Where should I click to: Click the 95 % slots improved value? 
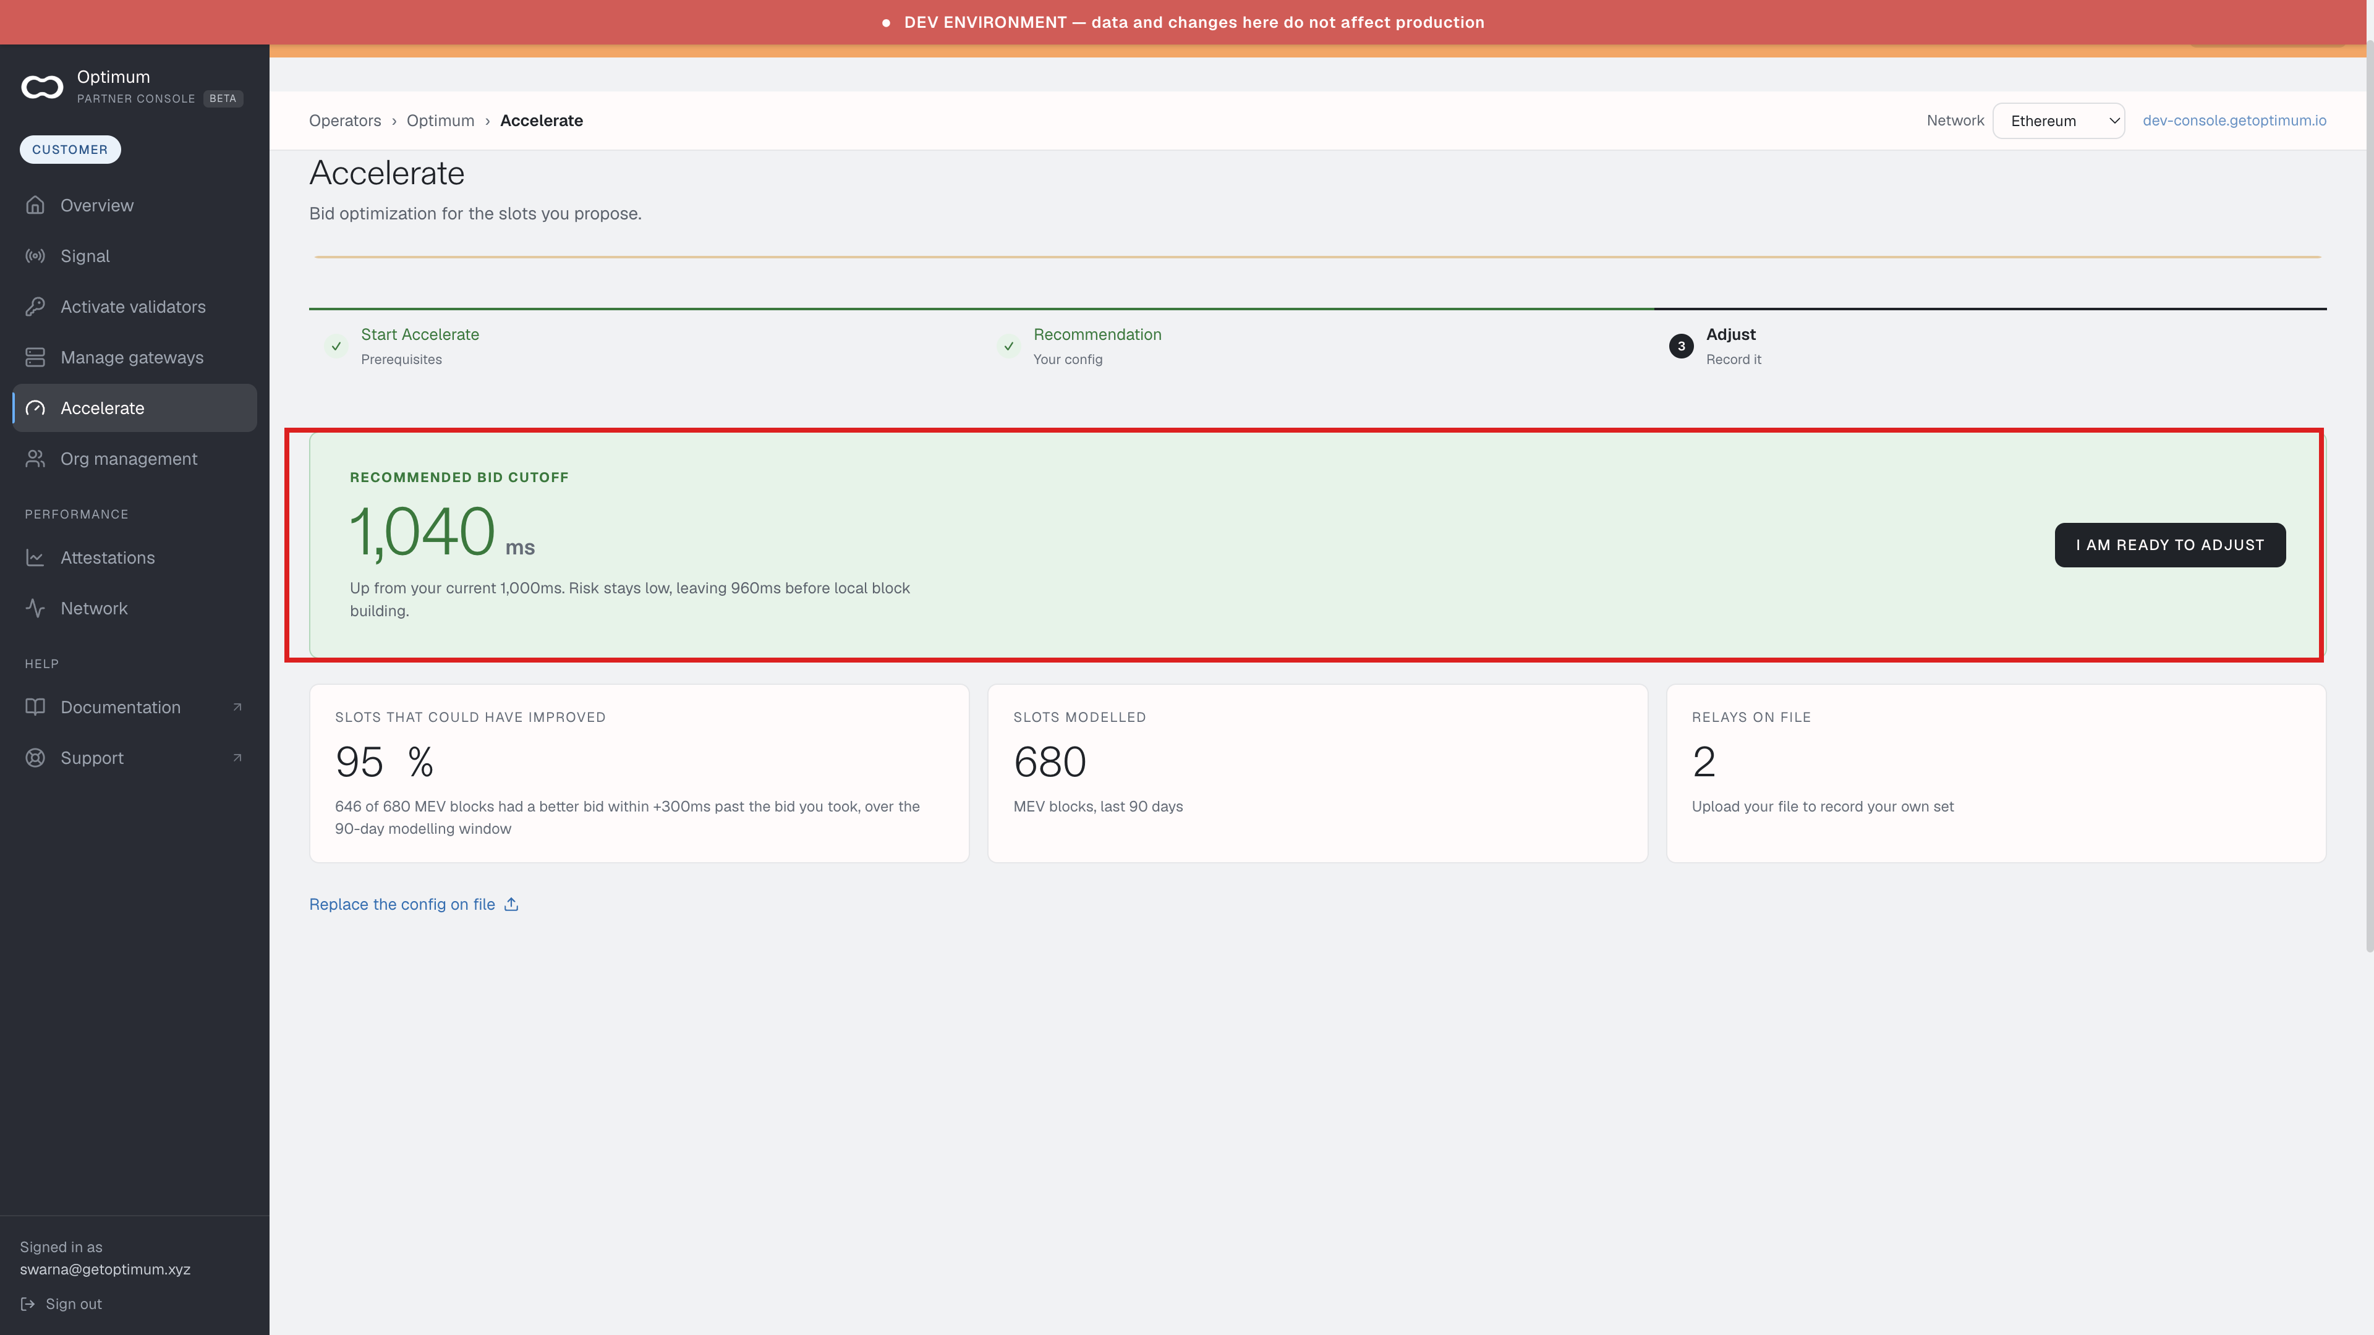[385, 762]
